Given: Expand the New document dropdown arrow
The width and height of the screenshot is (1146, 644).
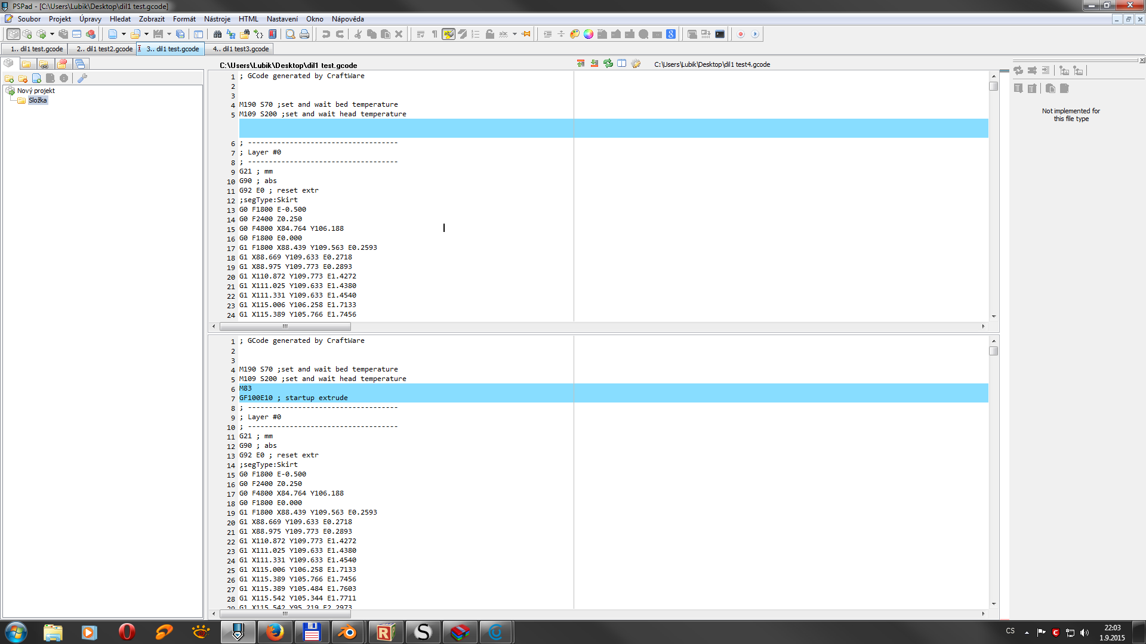Looking at the screenshot, I should point(124,34).
